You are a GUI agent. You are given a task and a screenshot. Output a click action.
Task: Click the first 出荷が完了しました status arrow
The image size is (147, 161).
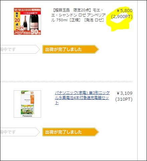point(71,49)
